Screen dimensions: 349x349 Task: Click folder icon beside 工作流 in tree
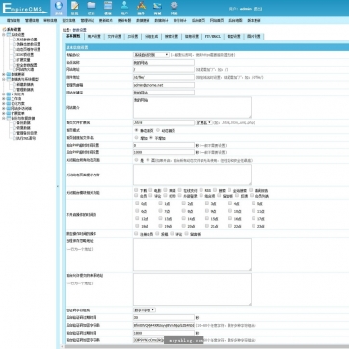pyautogui.click(x=9, y=99)
